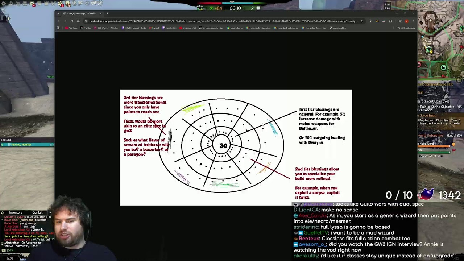Click the heart icon in game menu bar
464x261 pixels.
(x=87, y=4)
